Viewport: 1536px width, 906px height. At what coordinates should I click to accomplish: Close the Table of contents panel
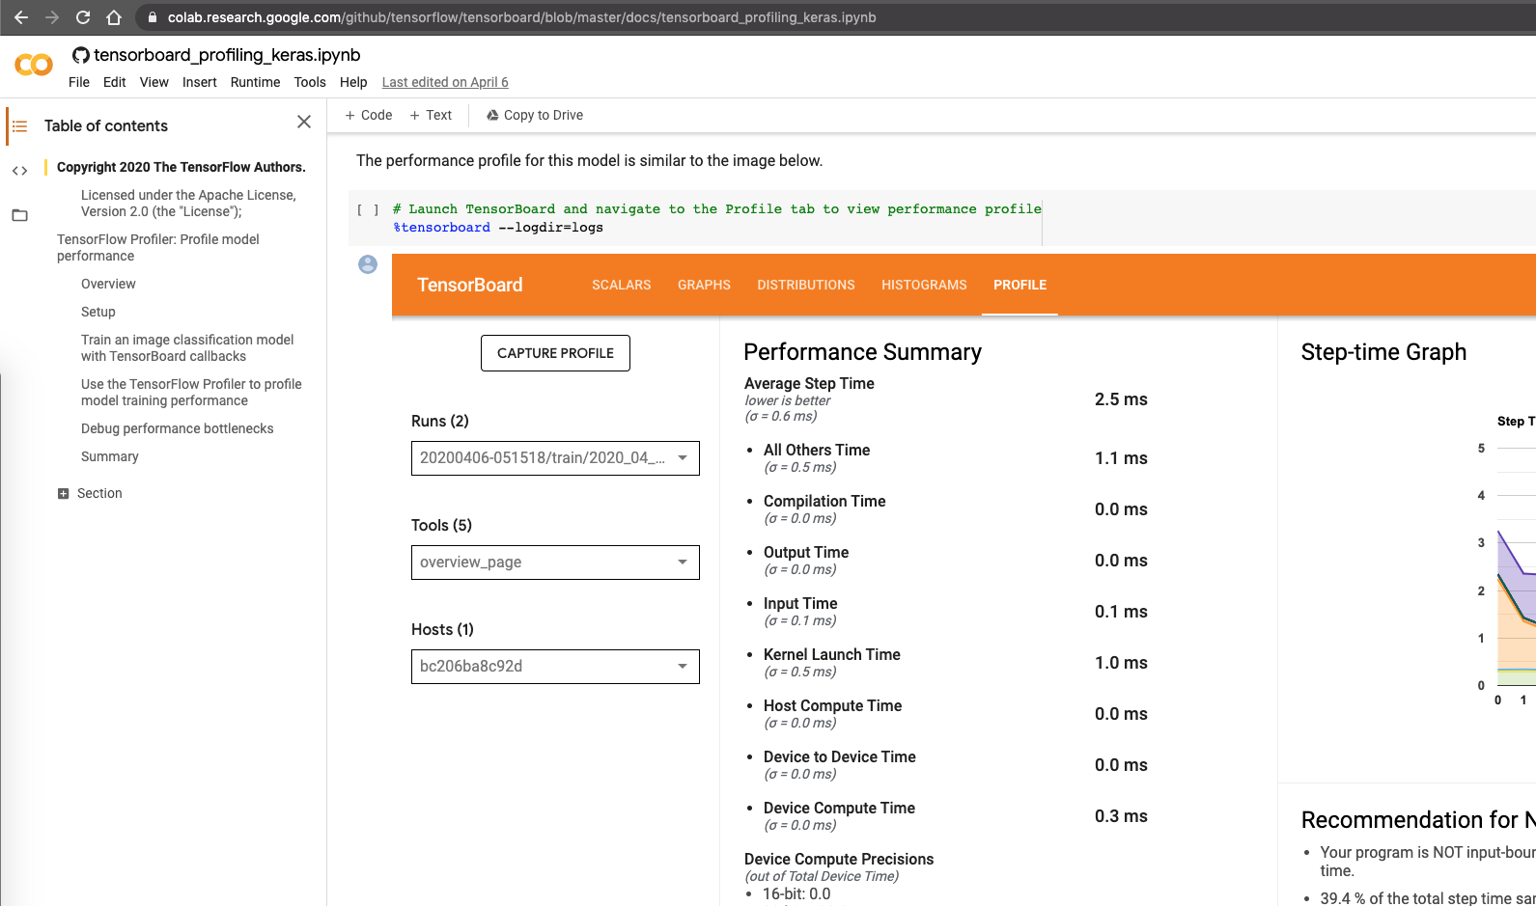coord(304,122)
